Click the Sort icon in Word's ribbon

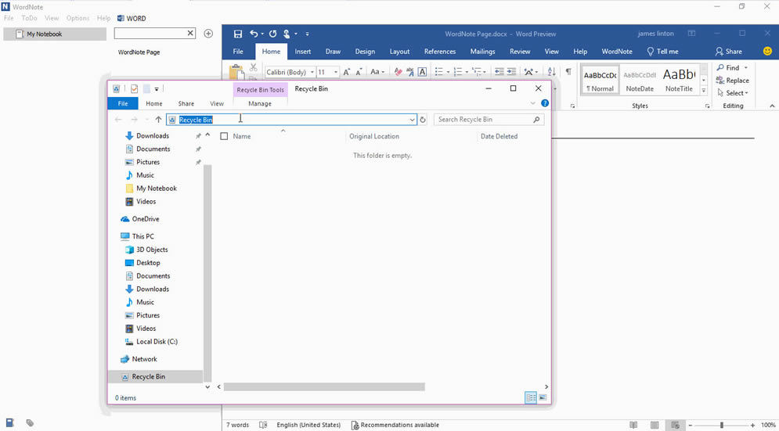point(551,72)
